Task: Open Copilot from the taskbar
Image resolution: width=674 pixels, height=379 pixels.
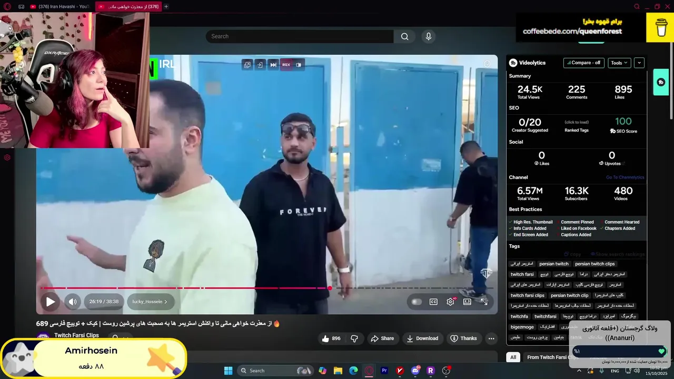Action: pos(322,371)
